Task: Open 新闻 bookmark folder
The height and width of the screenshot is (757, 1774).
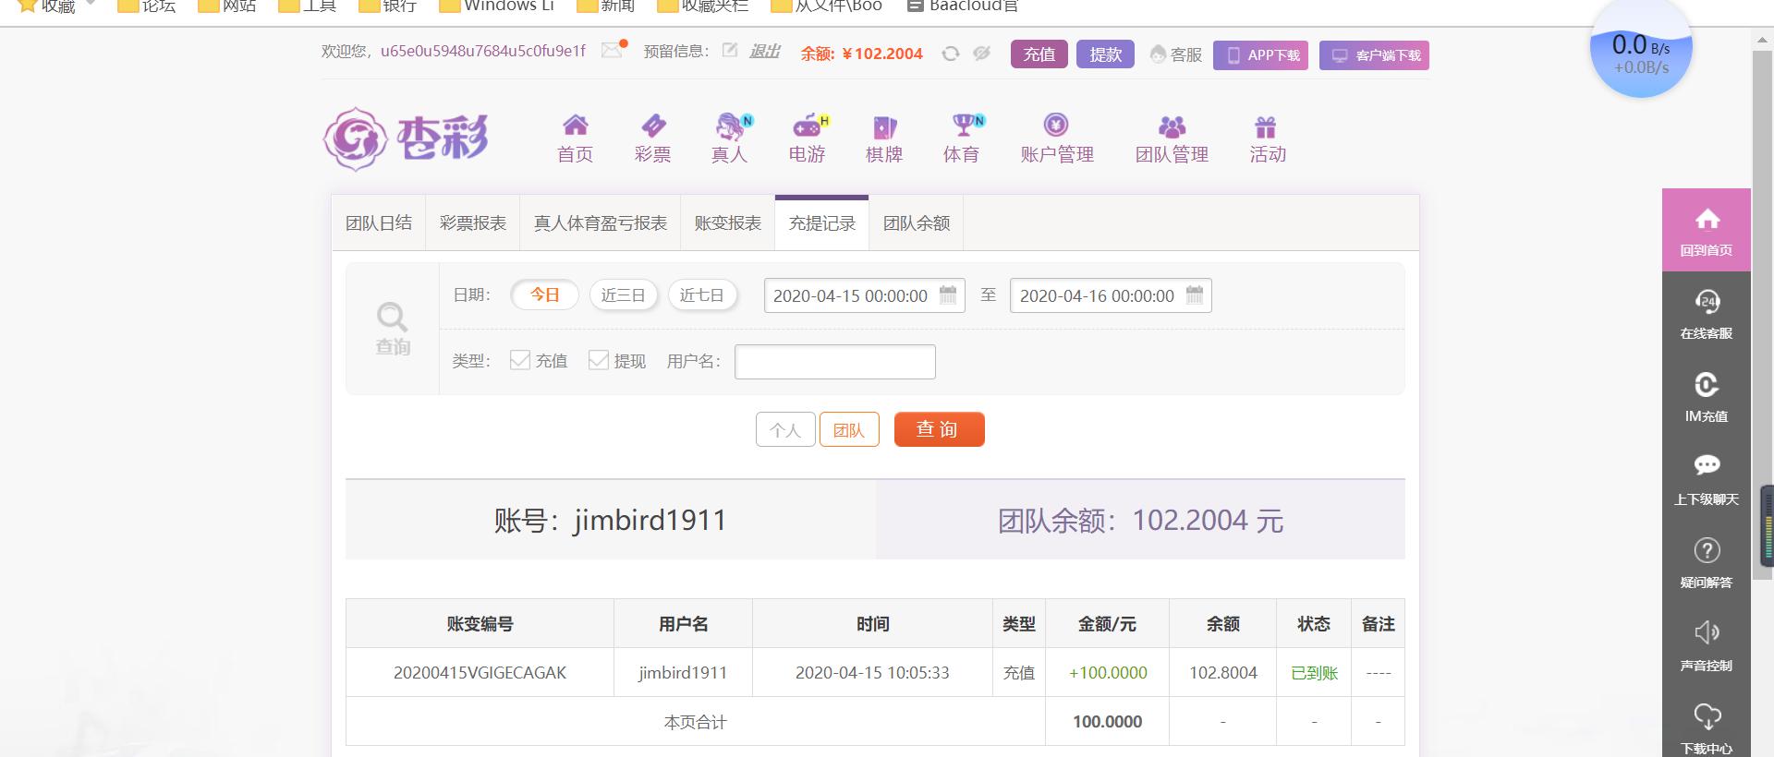Action: [606, 6]
